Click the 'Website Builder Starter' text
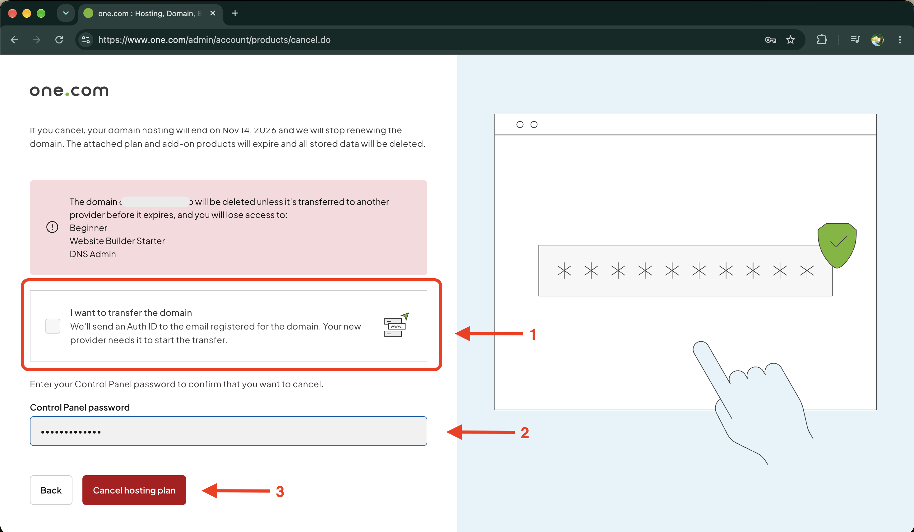Screen dimensions: 914x532 117,241
